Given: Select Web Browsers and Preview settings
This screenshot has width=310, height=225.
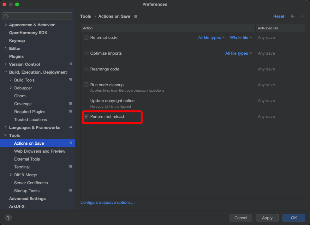Looking at the screenshot, I should click(x=39, y=151).
